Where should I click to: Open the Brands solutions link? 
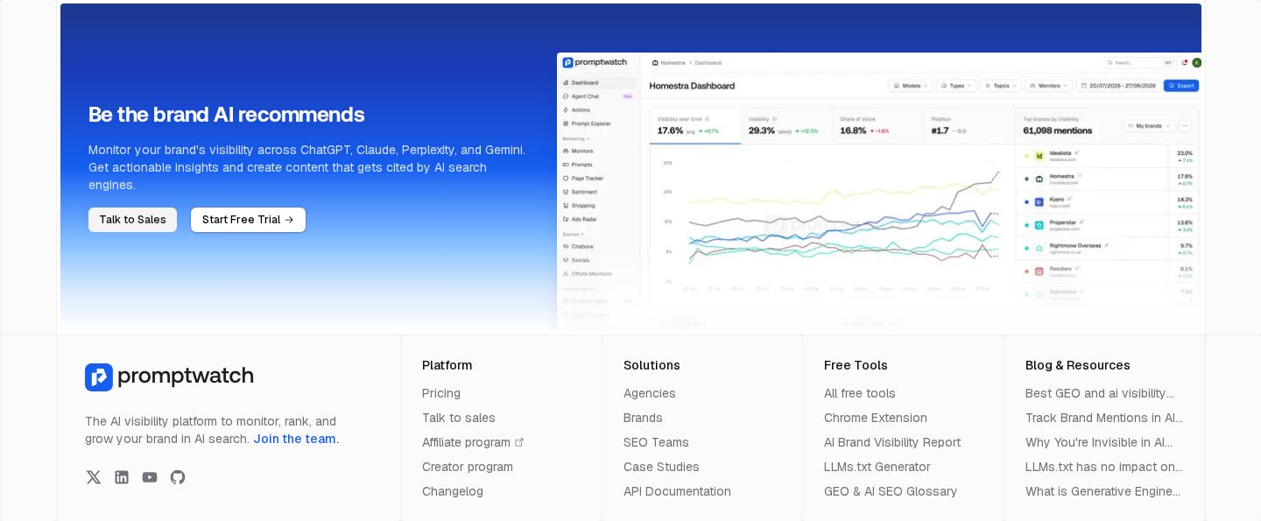tap(643, 418)
